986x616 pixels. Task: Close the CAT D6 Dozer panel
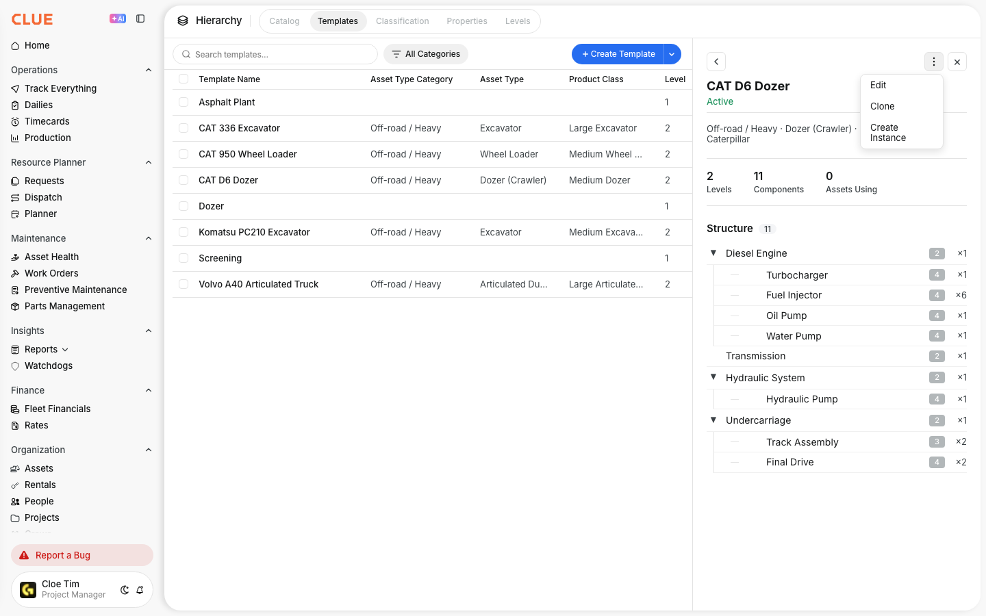point(957,62)
